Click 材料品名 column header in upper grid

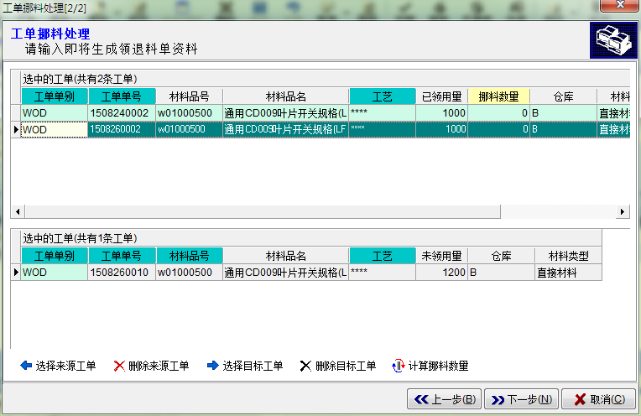[x=286, y=96]
